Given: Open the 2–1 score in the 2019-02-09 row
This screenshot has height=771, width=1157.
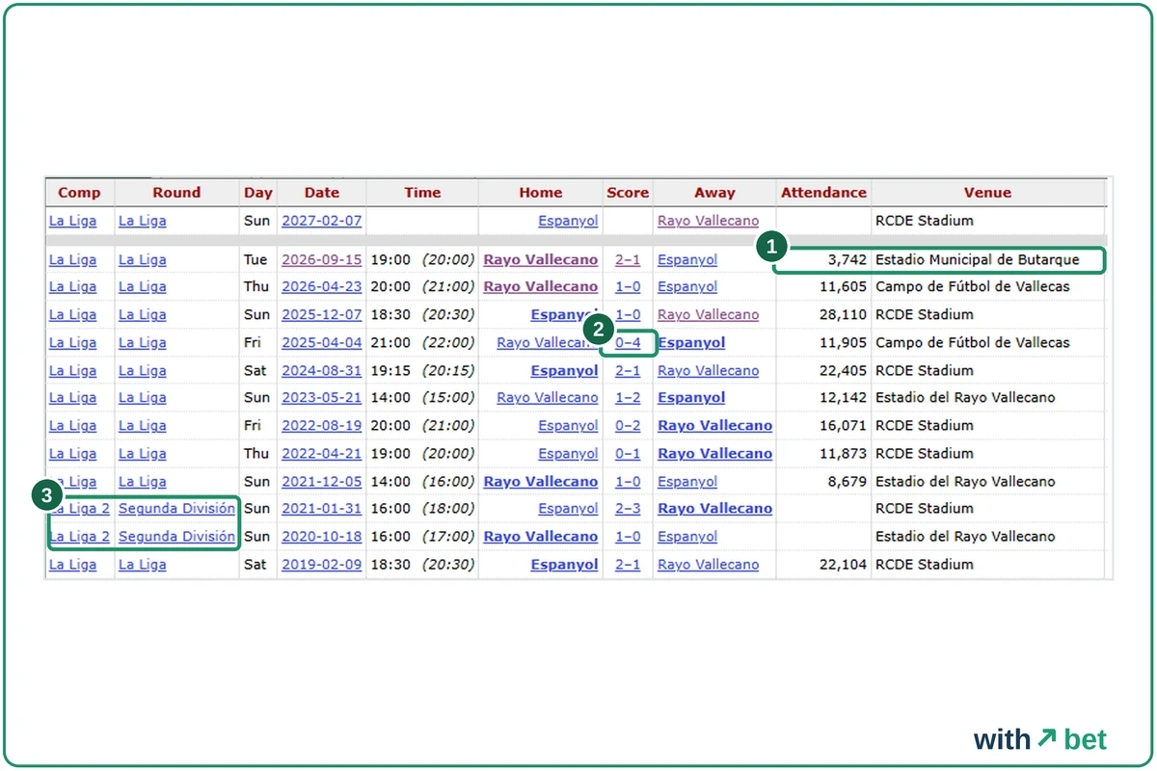Looking at the screenshot, I should point(628,564).
